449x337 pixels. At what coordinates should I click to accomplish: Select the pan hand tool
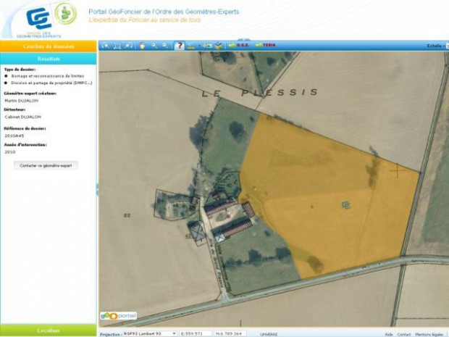pyautogui.click(x=142, y=45)
